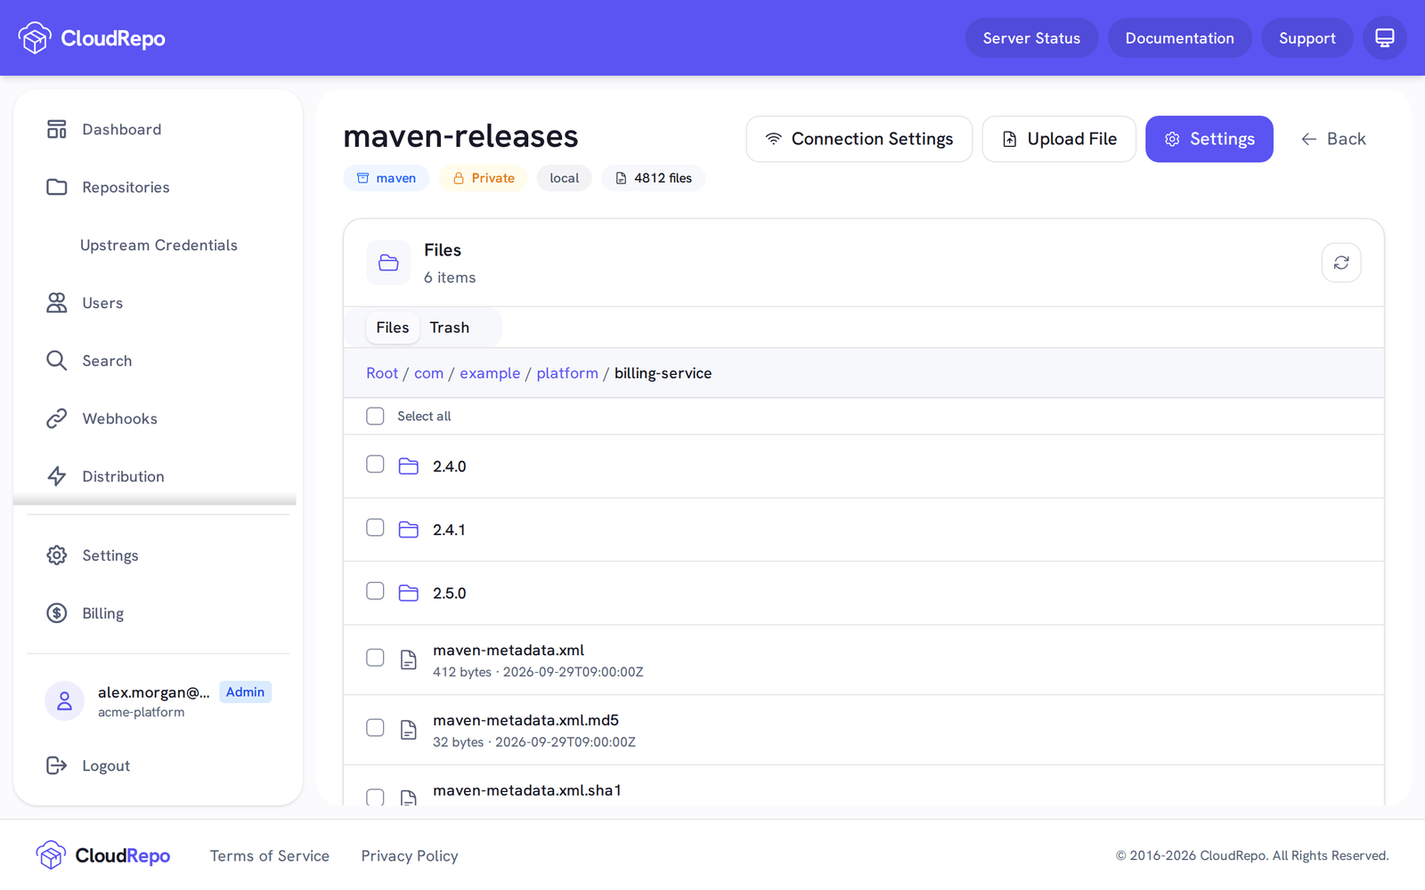The width and height of the screenshot is (1425, 890).
Task: Open Webhooks in sidebar
Action: 159,418
